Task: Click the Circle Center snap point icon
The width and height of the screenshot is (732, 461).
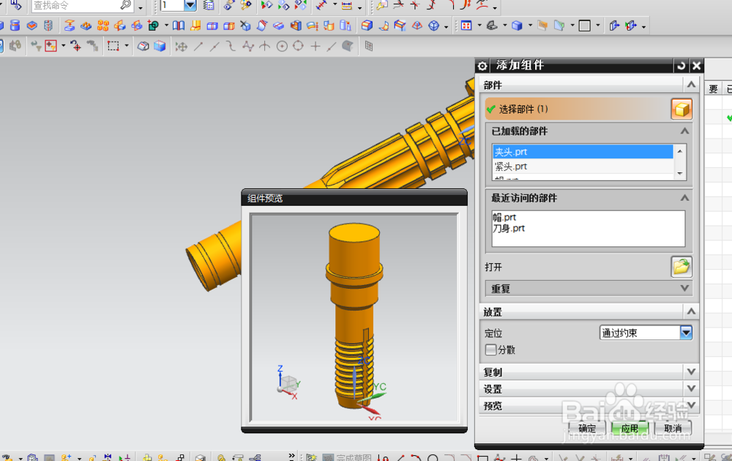Action: tap(282, 46)
